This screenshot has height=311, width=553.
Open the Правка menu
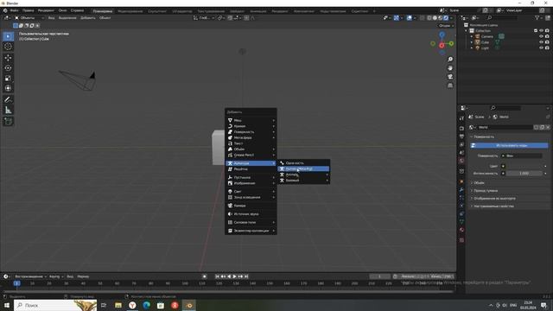[29, 10]
